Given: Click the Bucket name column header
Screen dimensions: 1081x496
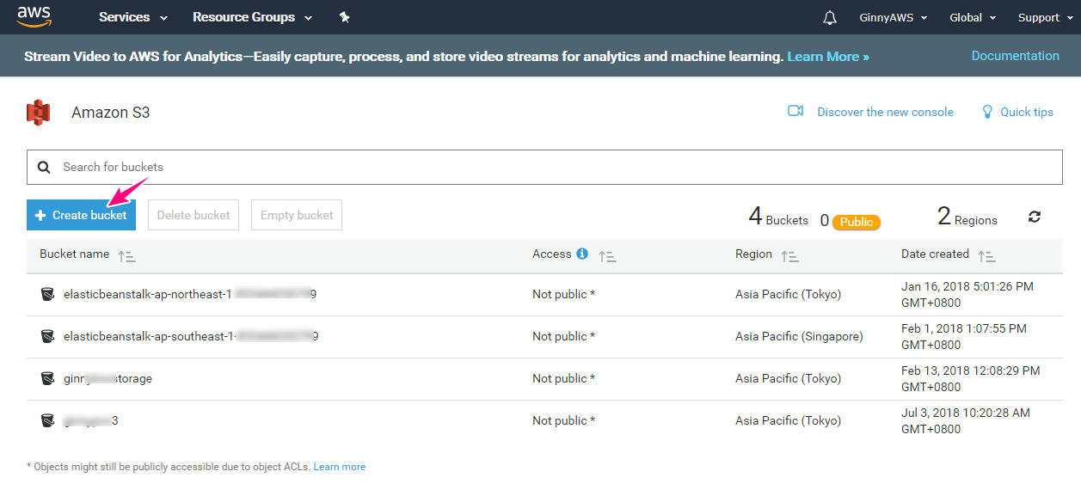Looking at the screenshot, I should point(74,254).
